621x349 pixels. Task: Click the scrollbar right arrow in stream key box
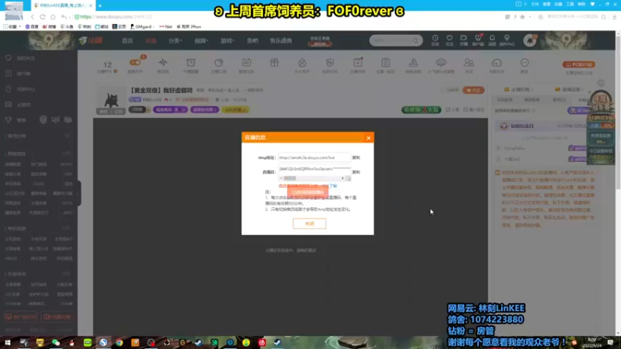(342, 178)
